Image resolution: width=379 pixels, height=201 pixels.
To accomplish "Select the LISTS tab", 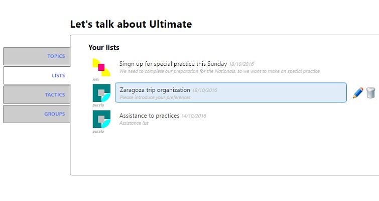I will 37,75.
